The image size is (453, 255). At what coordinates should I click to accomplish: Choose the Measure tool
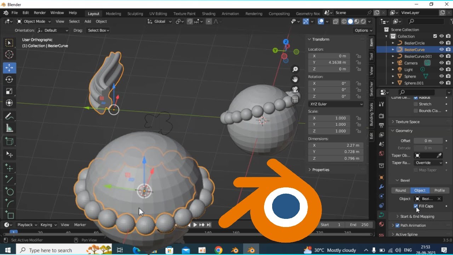[x=10, y=128]
